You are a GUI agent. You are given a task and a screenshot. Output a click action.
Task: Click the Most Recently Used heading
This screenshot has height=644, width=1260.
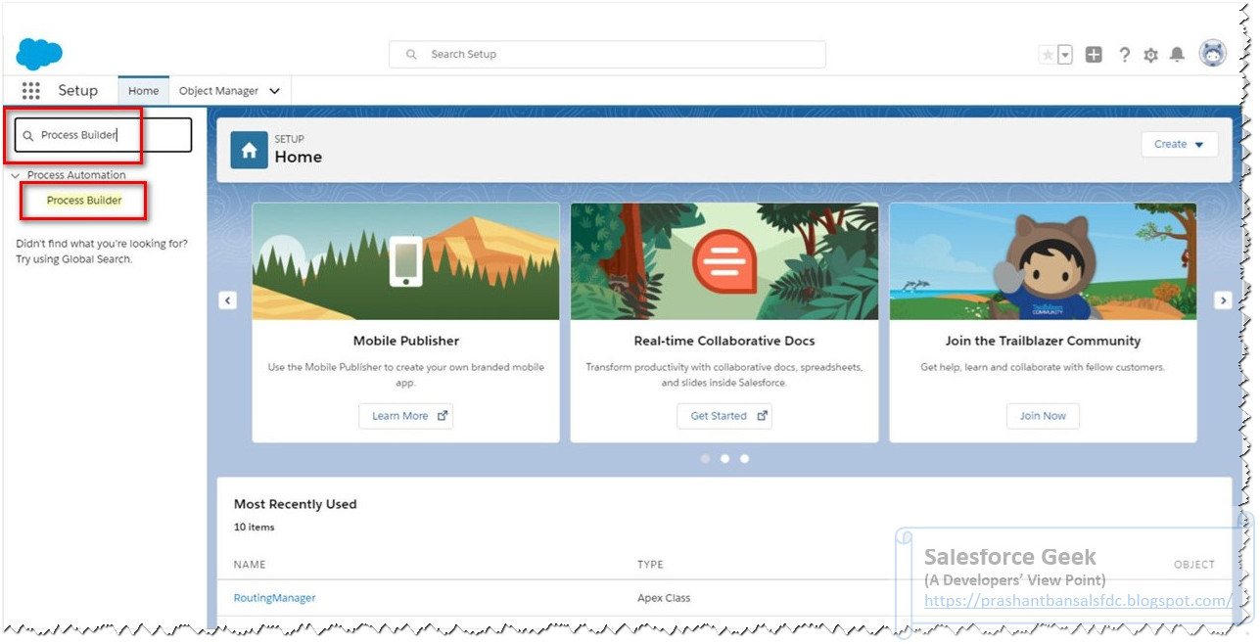(x=295, y=504)
